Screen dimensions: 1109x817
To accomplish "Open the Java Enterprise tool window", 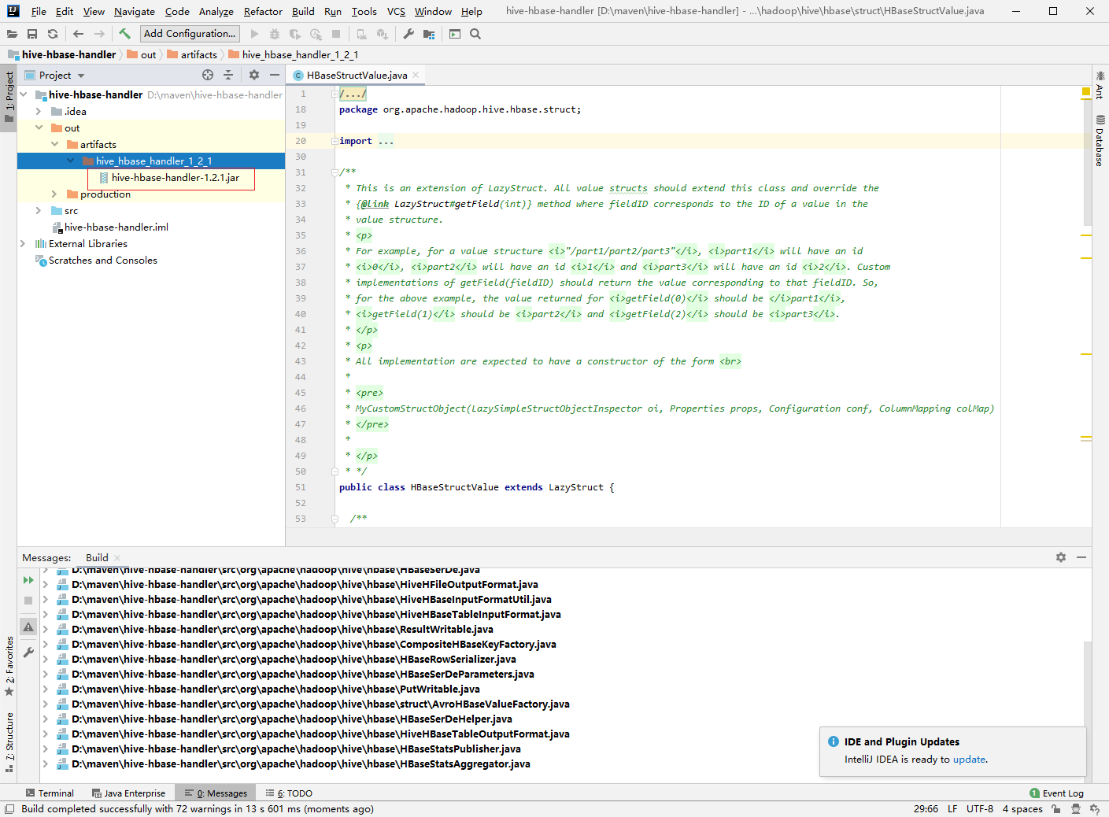I will (x=128, y=793).
